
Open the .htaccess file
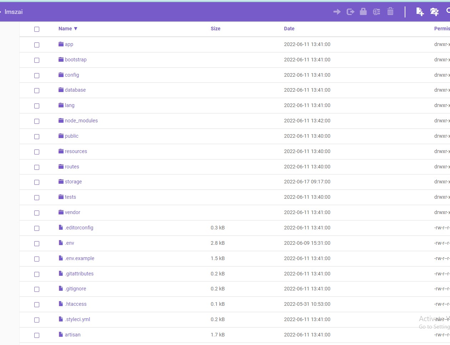[x=76, y=304]
